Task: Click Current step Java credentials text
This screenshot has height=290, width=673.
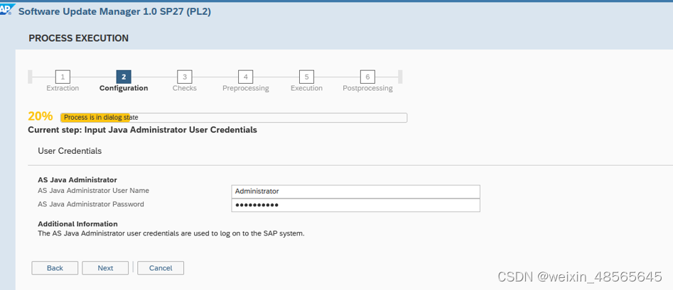Action: coord(143,130)
